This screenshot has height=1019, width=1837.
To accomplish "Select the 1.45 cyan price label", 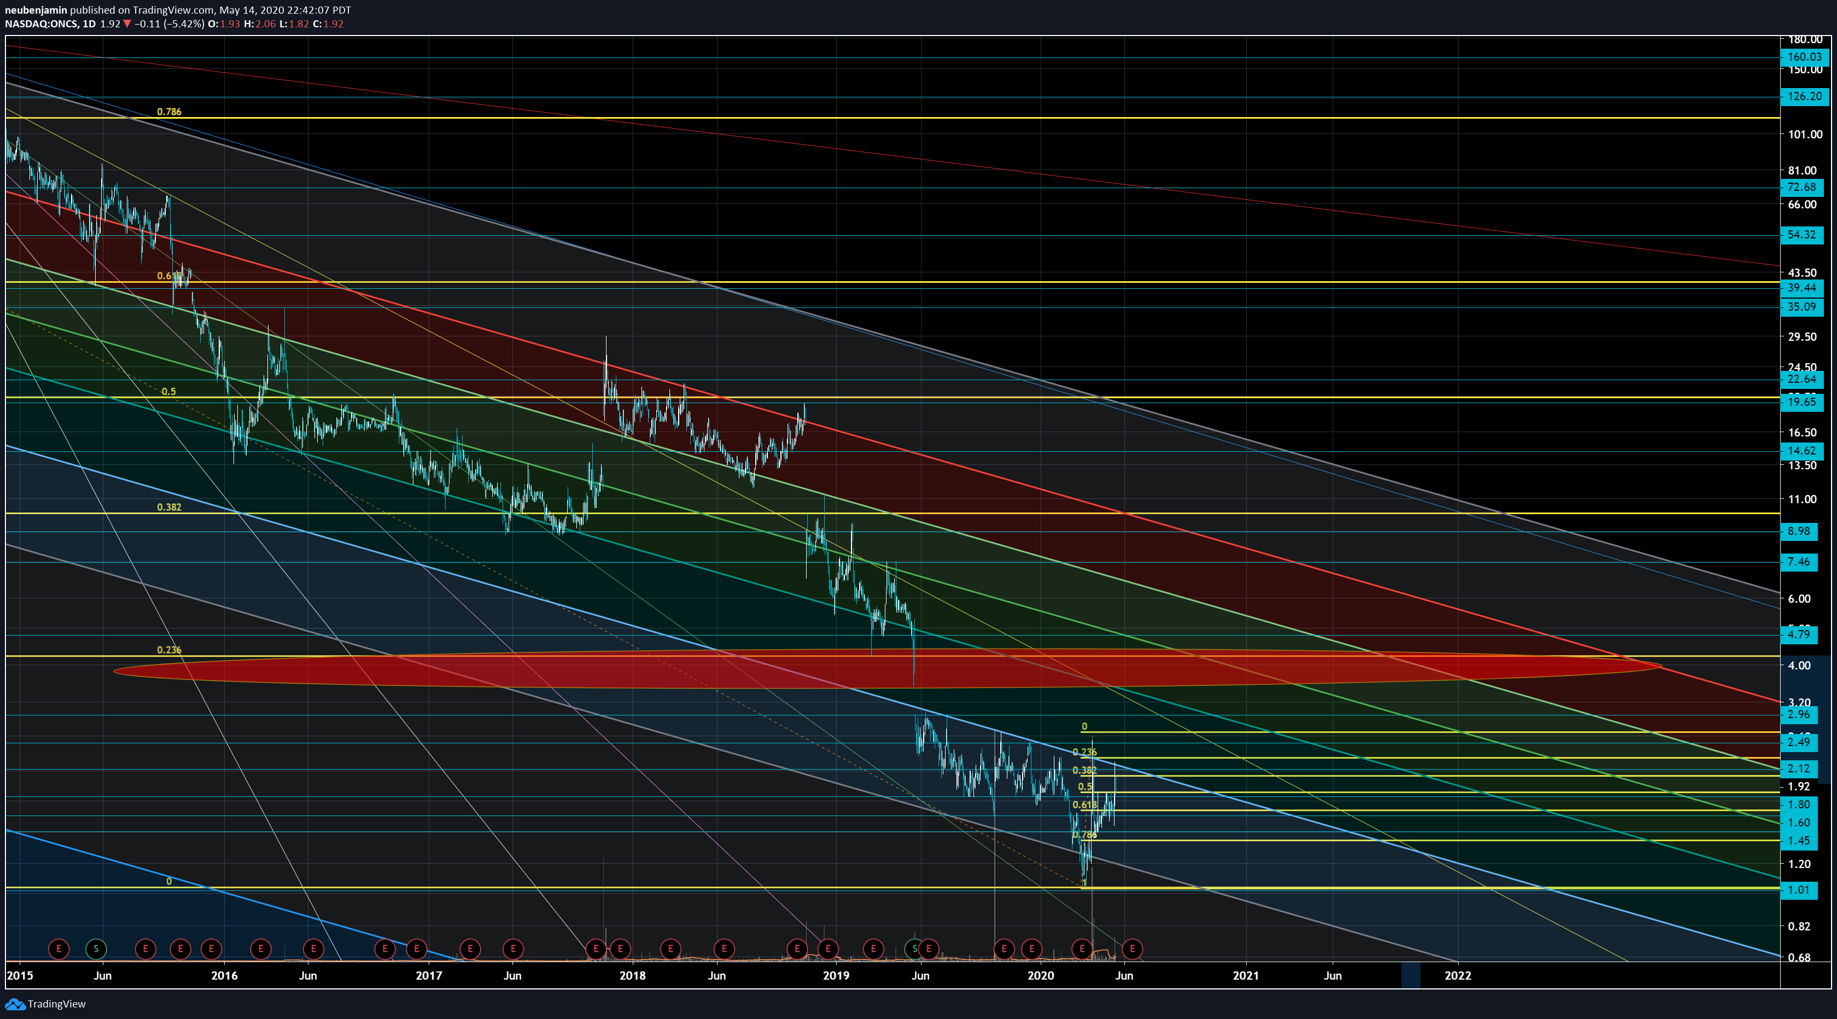I will [x=1799, y=841].
